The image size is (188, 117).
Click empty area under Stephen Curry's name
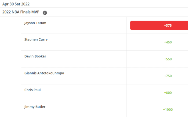coord(74,46)
